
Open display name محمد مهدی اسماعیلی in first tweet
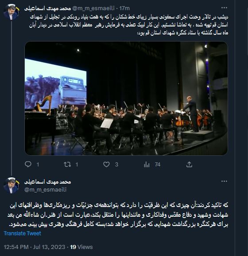point(47,8)
